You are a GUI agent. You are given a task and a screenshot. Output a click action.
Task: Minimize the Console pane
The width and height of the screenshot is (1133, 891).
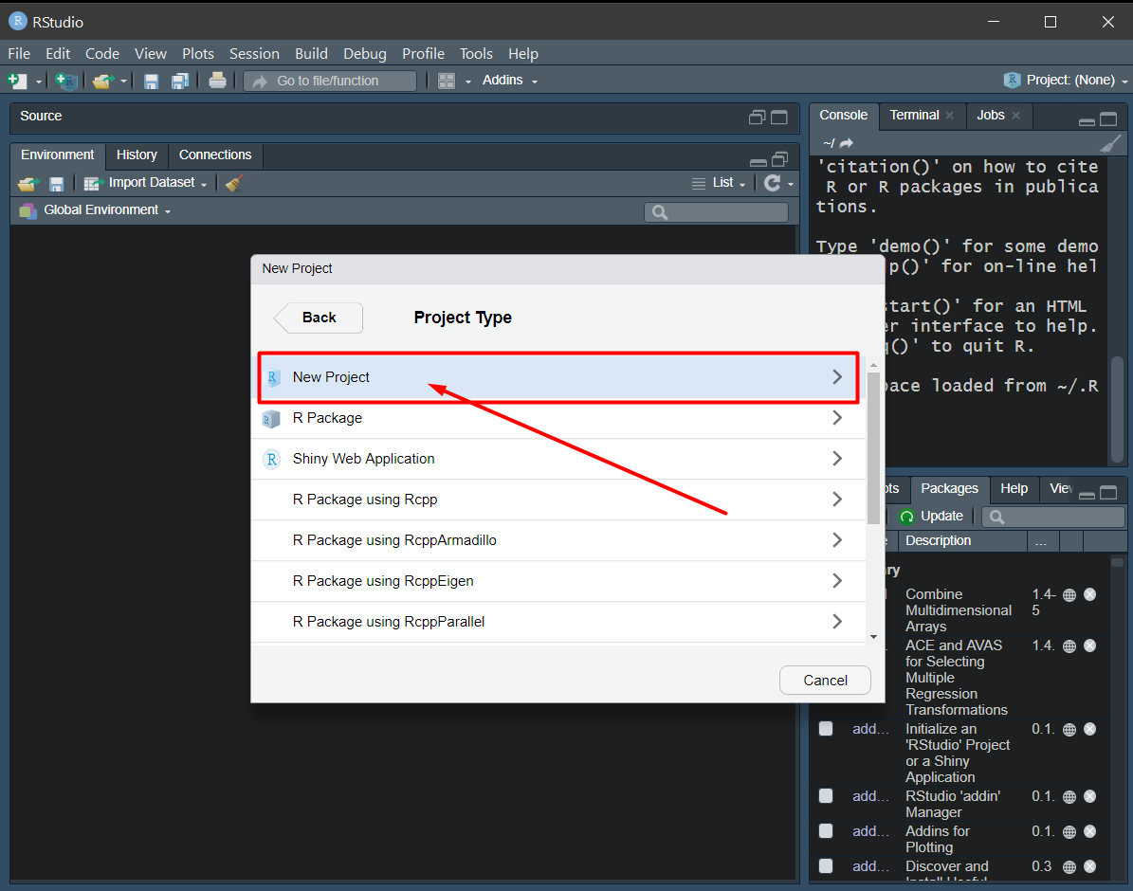(1086, 121)
